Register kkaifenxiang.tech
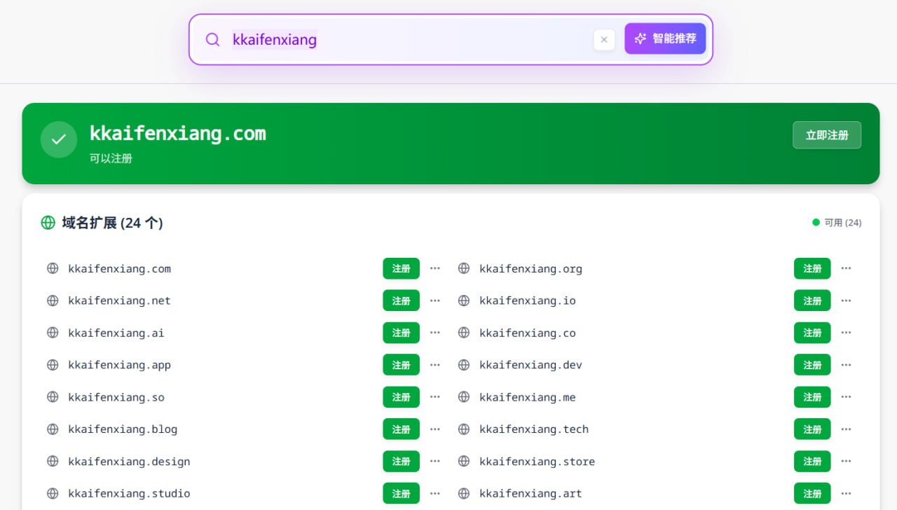Screen dimensions: 897x510 click(x=812, y=429)
